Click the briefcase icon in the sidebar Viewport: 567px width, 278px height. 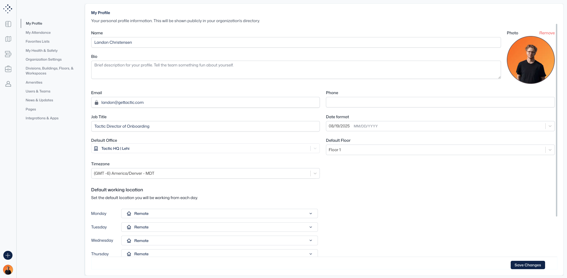(x=8, y=69)
